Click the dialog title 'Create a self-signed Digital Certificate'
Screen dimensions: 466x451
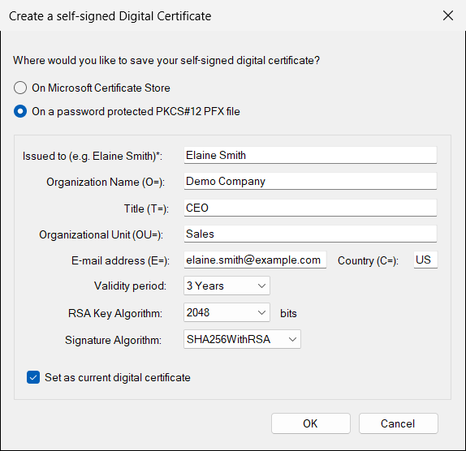(110, 16)
